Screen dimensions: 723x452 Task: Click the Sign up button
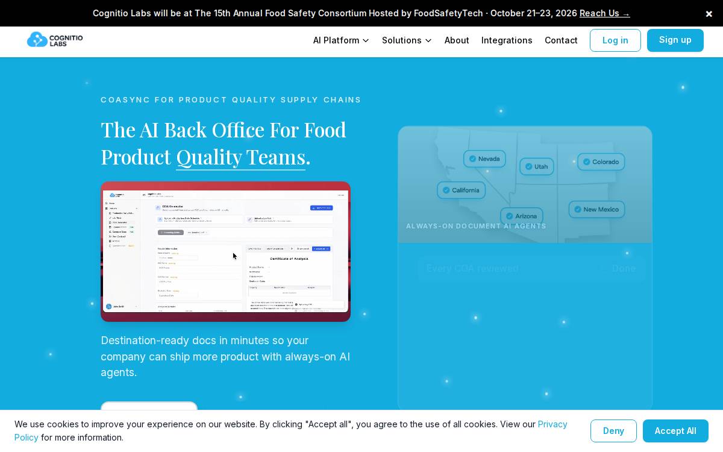pyautogui.click(x=675, y=40)
